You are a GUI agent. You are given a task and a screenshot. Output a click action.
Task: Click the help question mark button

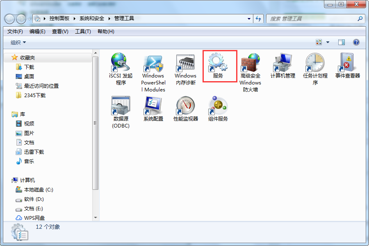click(356, 42)
